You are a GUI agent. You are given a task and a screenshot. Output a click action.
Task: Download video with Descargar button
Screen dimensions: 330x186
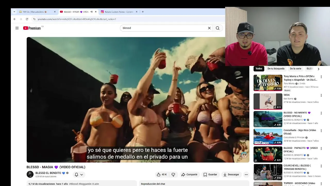click(231, 175)
